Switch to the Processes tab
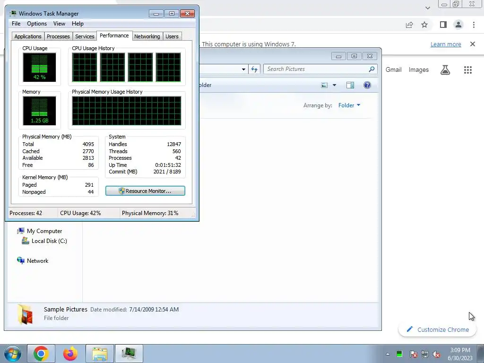484x363 pixels. click(x=58, y=36)
